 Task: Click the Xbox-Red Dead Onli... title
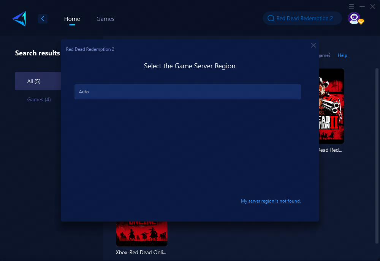[141, 252]
